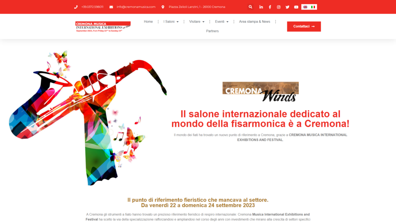The image size is (396, 223).
Task: Open the Facebook icon link
Action: pos(270,7)
